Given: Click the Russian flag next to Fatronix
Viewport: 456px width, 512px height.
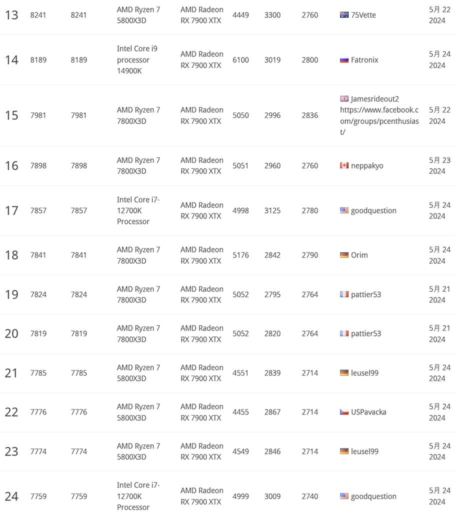Looking at the screenshot, I should (344, 60).
